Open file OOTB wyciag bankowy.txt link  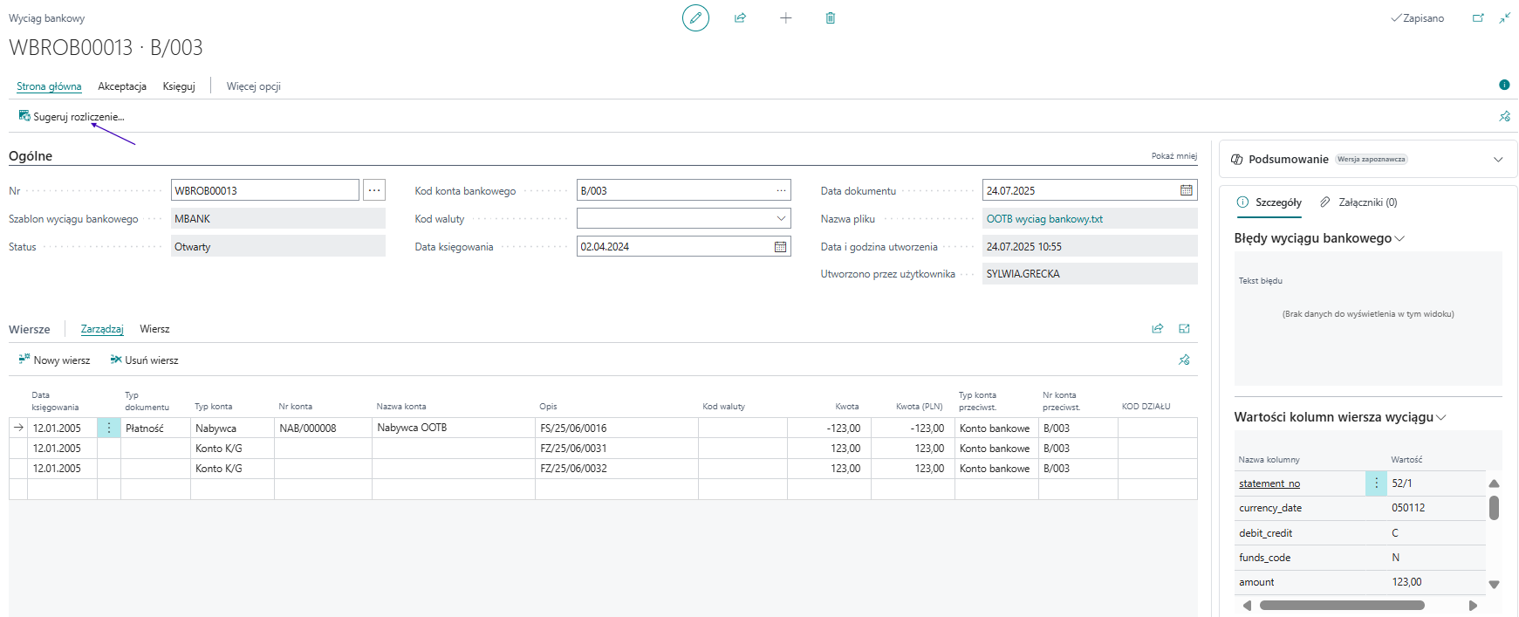(x=1044, y=219)
